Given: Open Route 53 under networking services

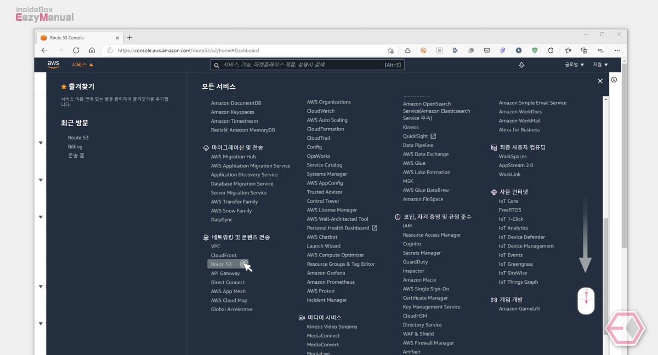Looking at the screenshot, I should [222, 264].
